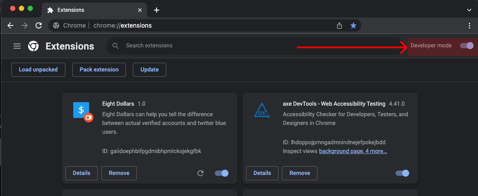
Task: Click the Chrome logo next to Extensions title
Action: (x=33, y=46)
